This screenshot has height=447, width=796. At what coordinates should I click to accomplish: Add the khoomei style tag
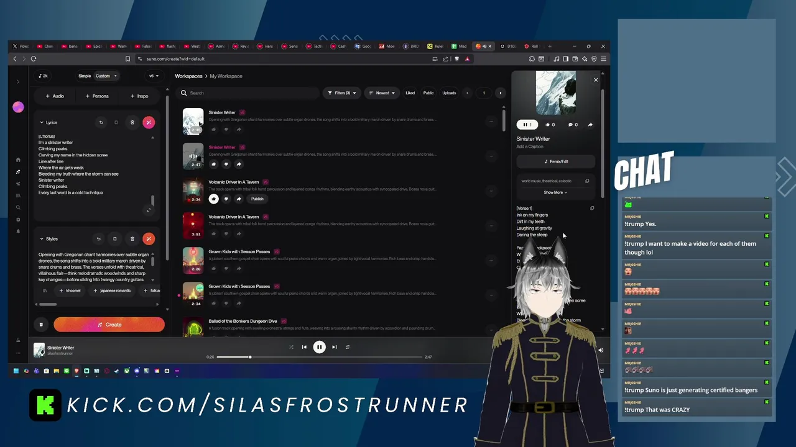tap(70, 291)
